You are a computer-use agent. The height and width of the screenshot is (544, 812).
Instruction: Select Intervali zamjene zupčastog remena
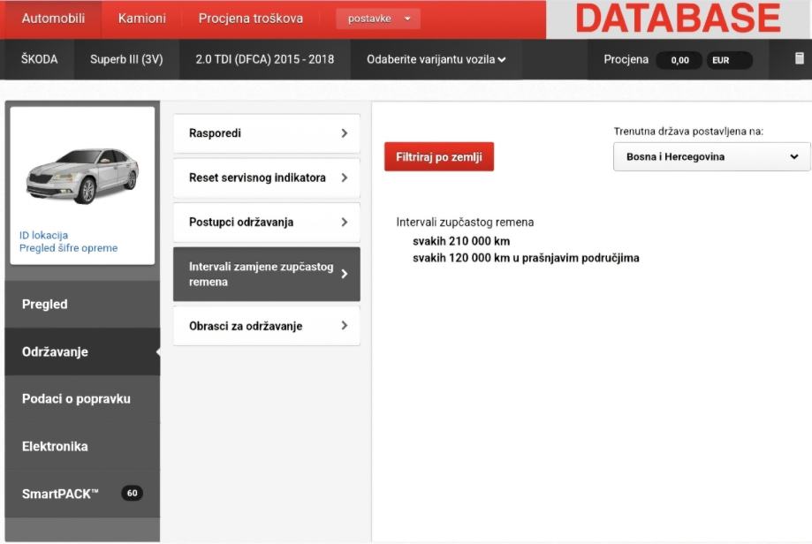(266, 275)
